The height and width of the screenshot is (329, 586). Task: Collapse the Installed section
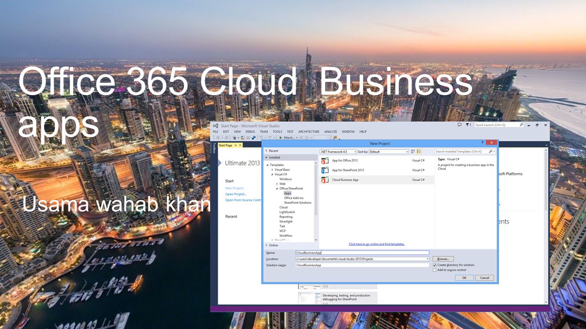(266, 158)
